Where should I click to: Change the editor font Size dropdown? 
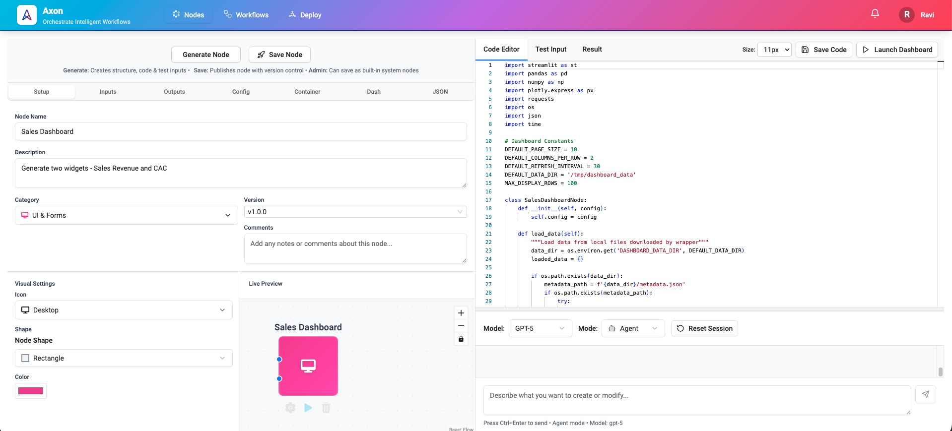pyautogui.click(x=774, y=50)
